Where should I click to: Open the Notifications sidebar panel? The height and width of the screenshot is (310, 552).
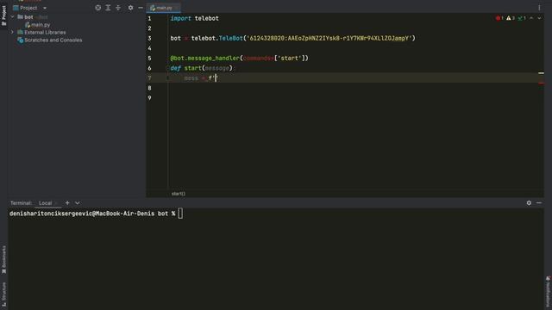coord(549,292)
